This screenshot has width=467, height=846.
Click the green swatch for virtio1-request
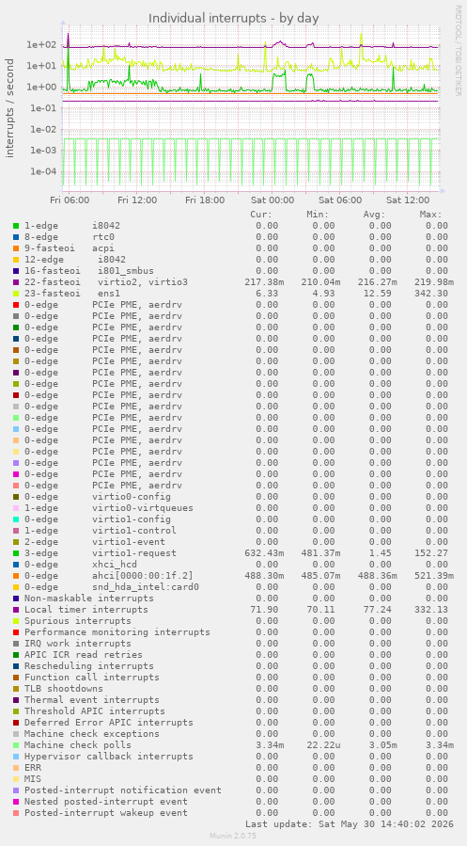pos(16,553)
